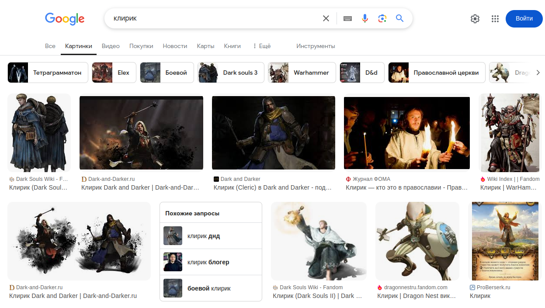The height and width of the screenshot is (308, 545).
Task: Open the armored Dark and Darker cleric image
Action: [x=274, y=133]
